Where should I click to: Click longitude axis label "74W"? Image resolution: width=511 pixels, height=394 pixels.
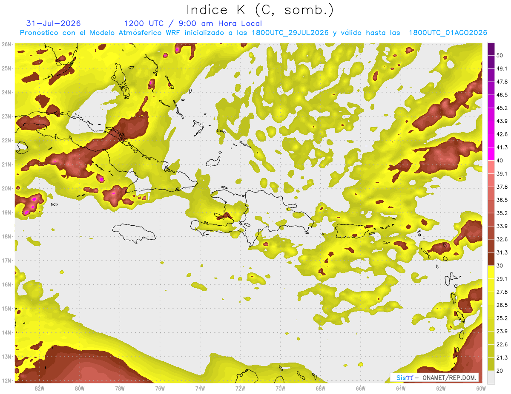tap(200, 388)
